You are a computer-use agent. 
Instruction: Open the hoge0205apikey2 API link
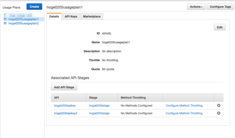point(65,113)
